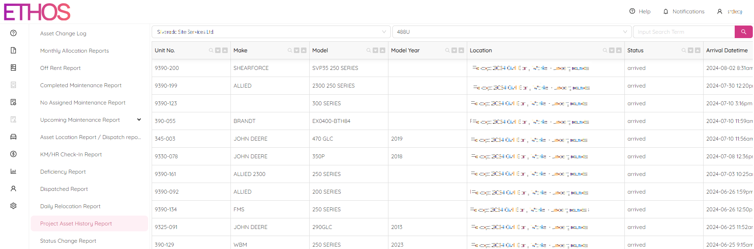Sort Make column descending
Viewport: 754px width, 249px height.
tap(297, 50)
